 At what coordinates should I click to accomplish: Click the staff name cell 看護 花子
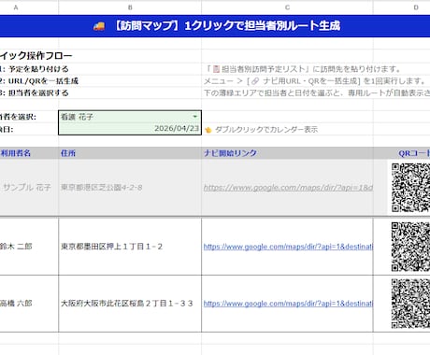tap(130, 117)
